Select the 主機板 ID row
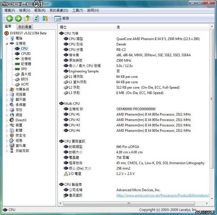This screenshot has height=215, width=217. (x=134, y=109)
